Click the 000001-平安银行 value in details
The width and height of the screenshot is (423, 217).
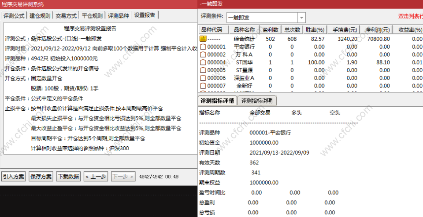click(x=270, y=133)
